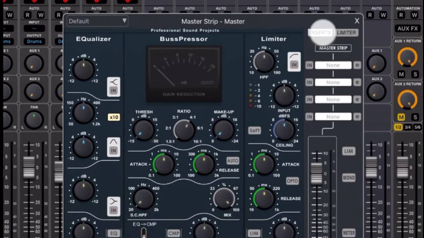Click the high shelf curve icon
The height and width of the screenshot is (238, 424).
[114, 201]
